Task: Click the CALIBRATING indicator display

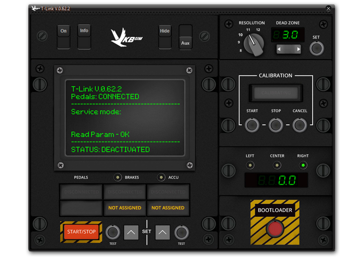Action: [x=276, y=93]
